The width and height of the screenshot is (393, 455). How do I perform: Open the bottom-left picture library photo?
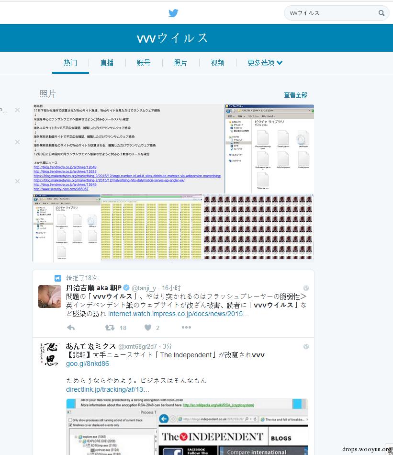tap(67, 228)
